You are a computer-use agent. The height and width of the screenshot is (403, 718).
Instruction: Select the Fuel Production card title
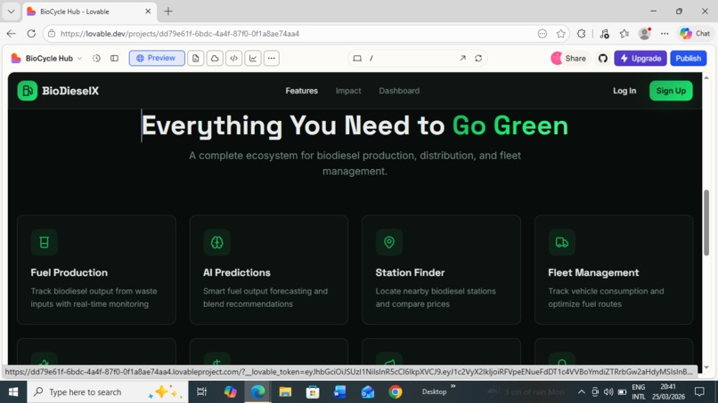coord(69,272)
